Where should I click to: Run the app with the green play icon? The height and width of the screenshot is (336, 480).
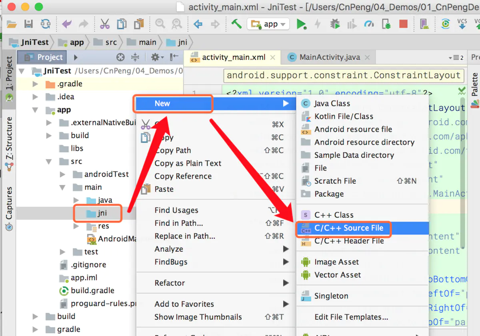(x=301, y=24)
